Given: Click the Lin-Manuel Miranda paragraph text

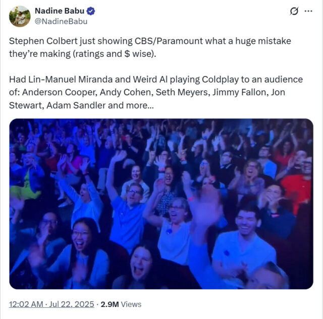Looking at the screenshot, I should tap(156, 92).
